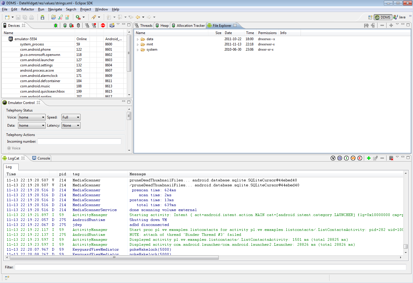The height and width of the screenshot is (283, 413).
Task: Open the Devices view menu triangle
Action: click(118, 24)
